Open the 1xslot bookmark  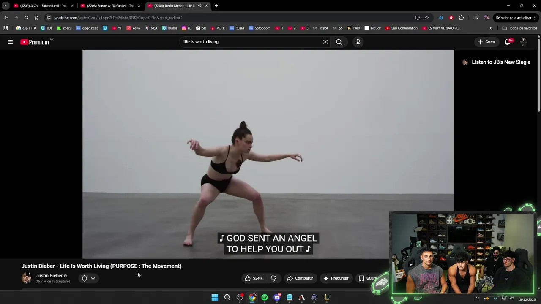[320, 28]
